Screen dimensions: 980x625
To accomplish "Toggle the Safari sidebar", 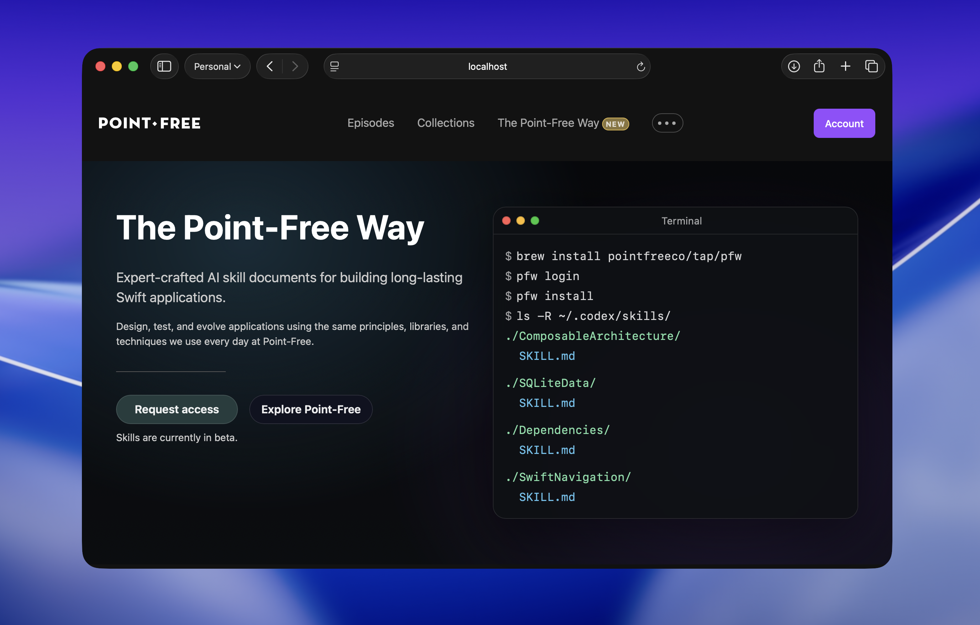I will 164,66.
